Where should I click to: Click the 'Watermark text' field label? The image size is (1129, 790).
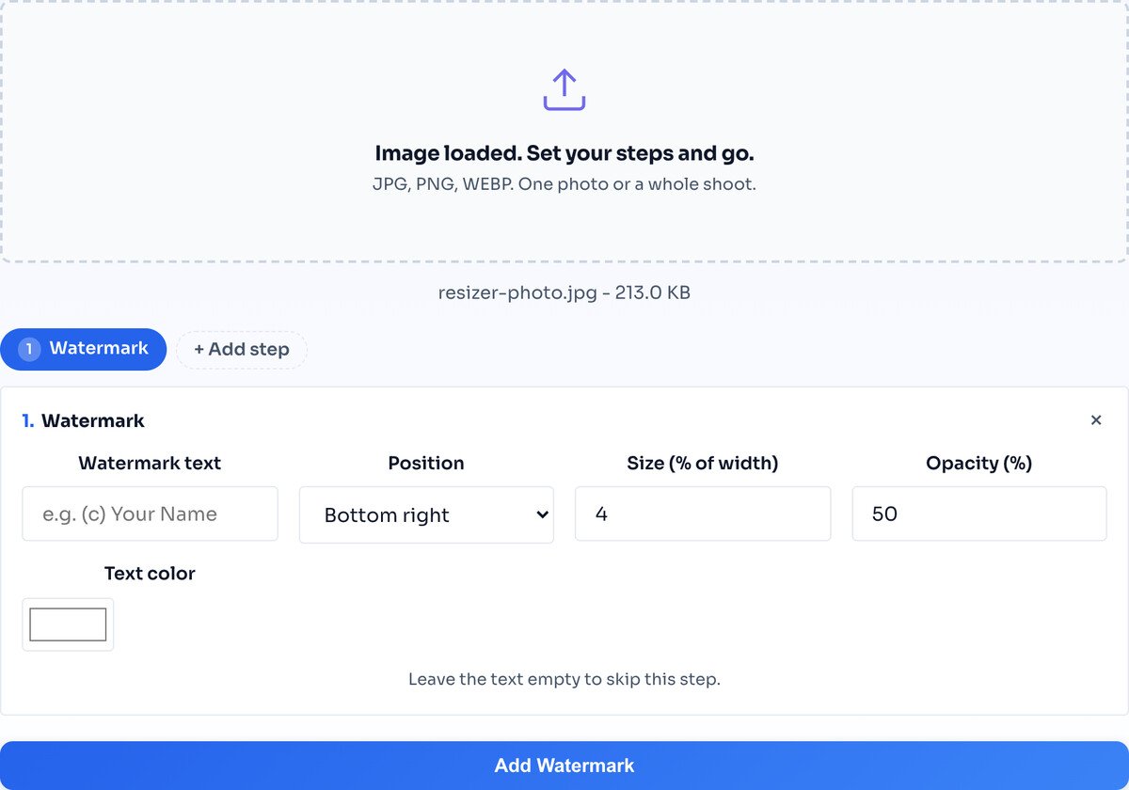pyautogui.click(x=150, y=463)
